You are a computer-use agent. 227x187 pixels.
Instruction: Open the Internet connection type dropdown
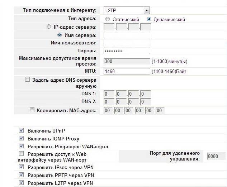[x=147, y=10]
